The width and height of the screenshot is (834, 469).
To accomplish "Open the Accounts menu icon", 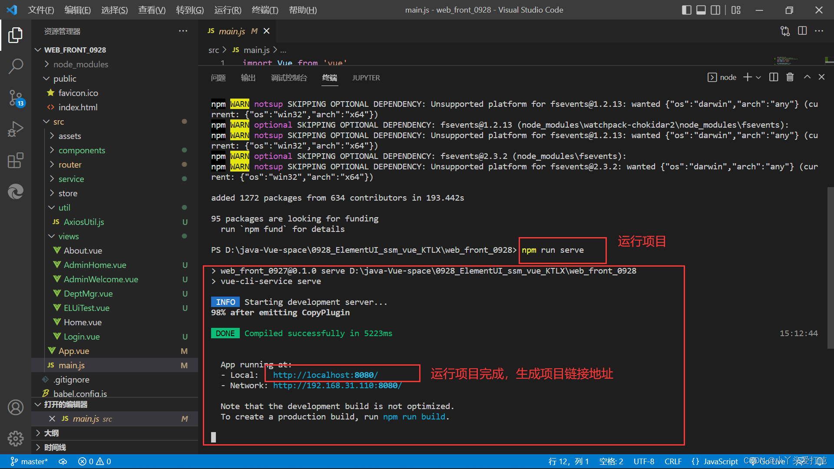I will click(16, 407).
